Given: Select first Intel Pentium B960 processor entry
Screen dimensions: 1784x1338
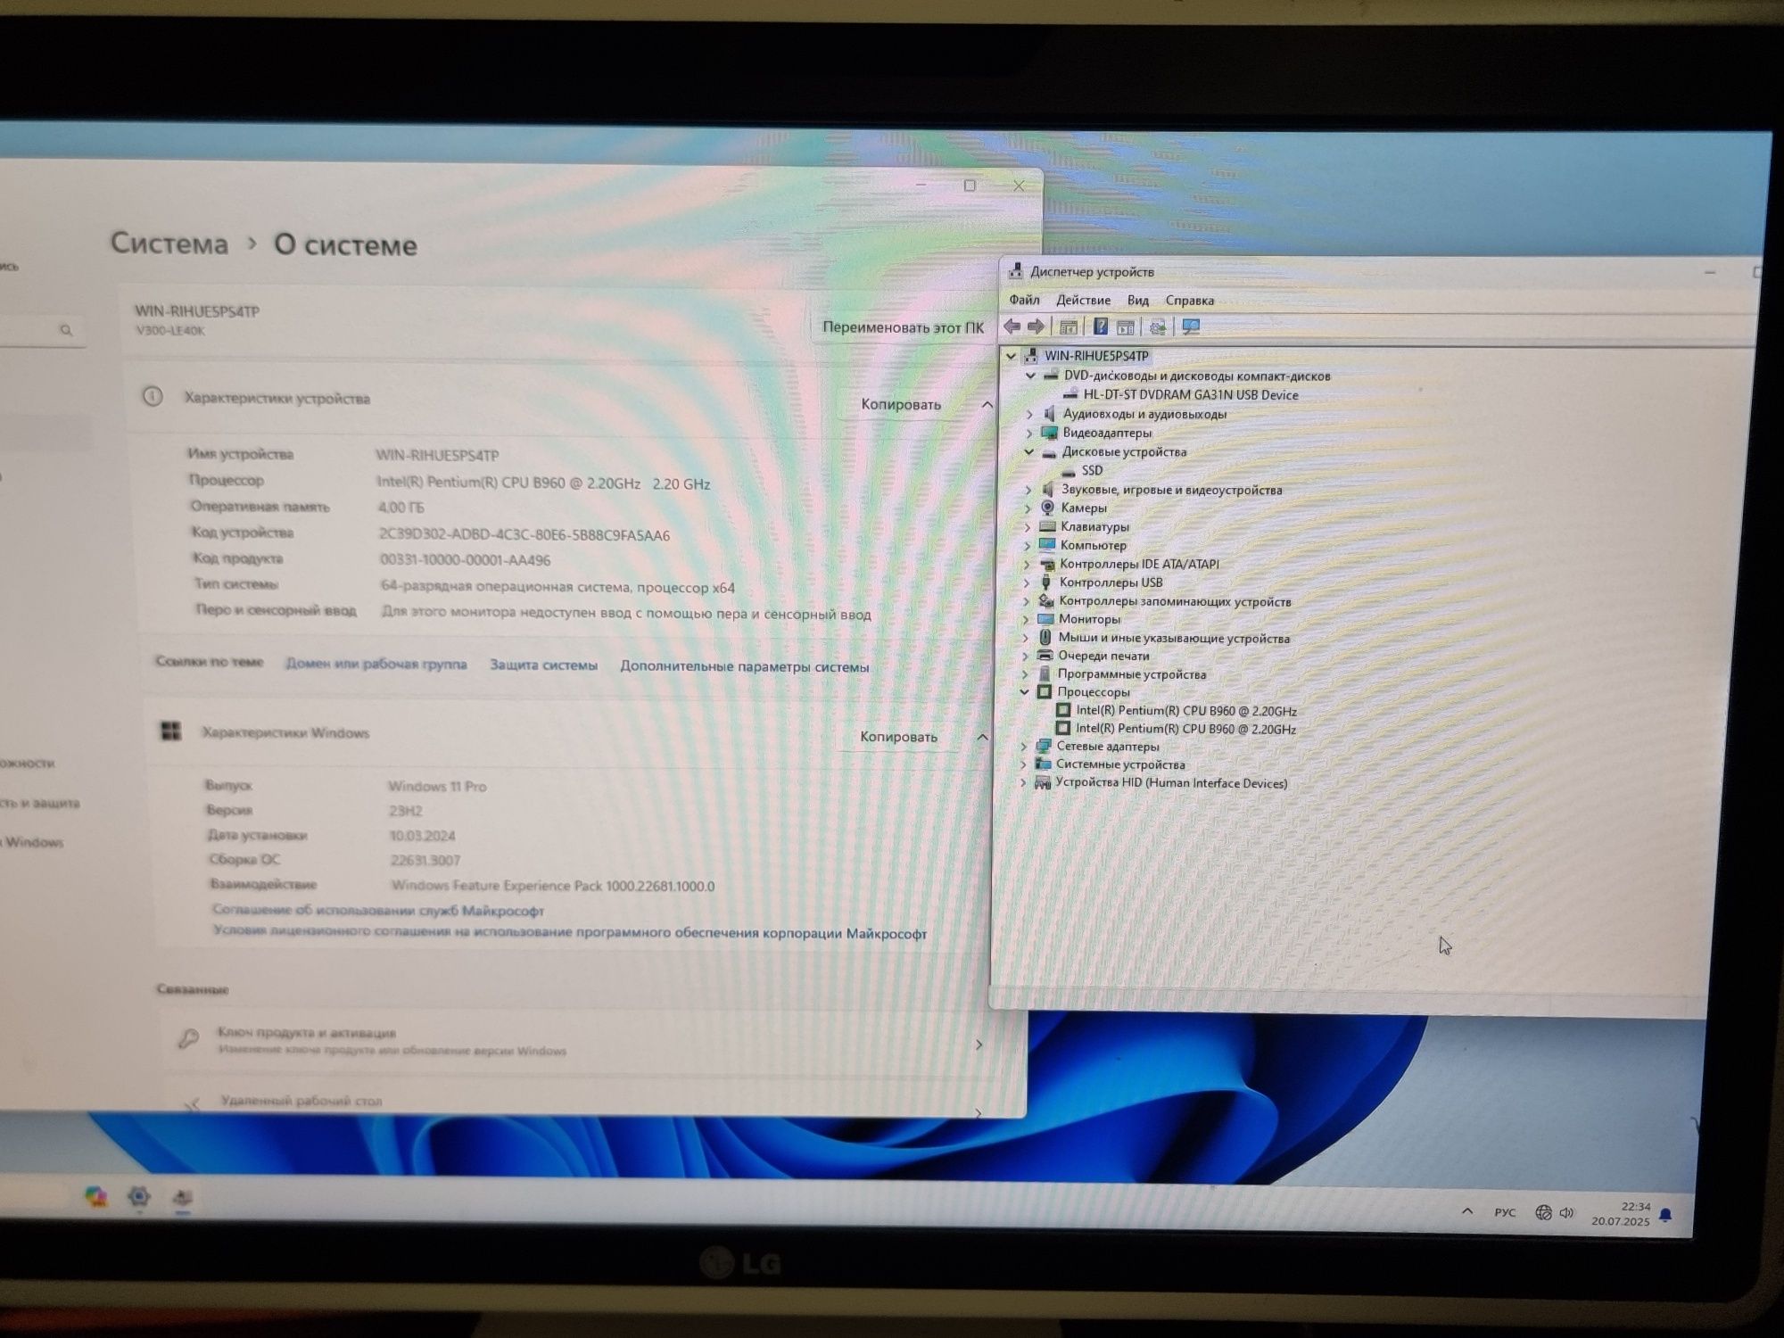Looking at the screenshot, I should point(1186,711).
